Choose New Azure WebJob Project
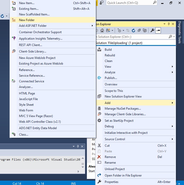 coord(53,58)
